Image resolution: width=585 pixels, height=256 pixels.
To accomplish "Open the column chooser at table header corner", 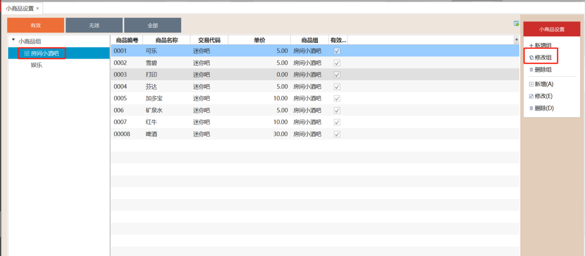I will [516, 40].
